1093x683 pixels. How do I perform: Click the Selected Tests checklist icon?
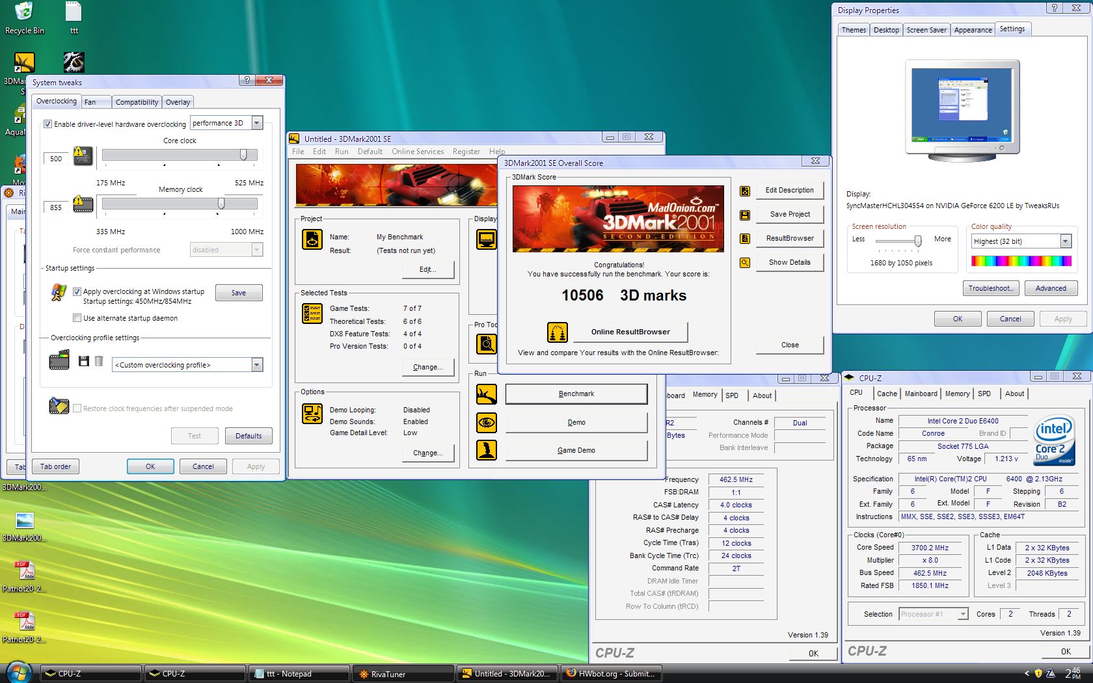pyautogui.click(x=312, y=314)
